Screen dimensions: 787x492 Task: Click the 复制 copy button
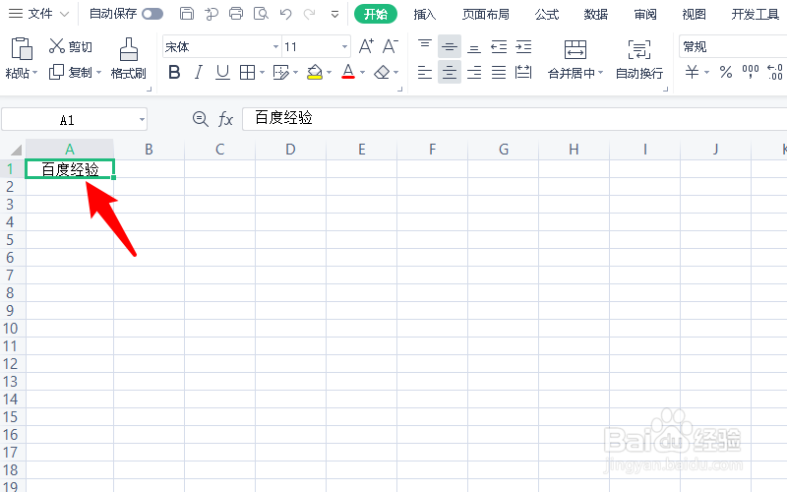click(70, 72)
